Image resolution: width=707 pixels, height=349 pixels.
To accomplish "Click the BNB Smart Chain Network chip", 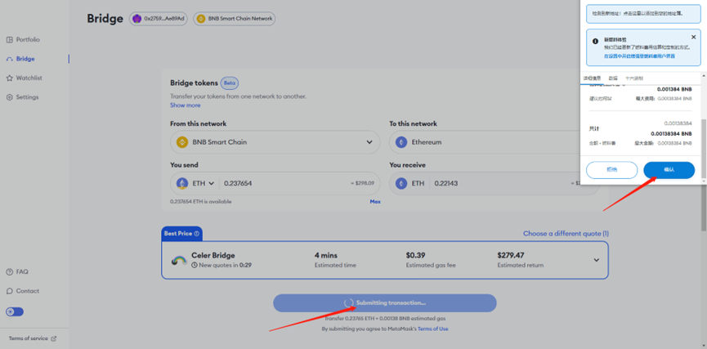I will [235, 19].
